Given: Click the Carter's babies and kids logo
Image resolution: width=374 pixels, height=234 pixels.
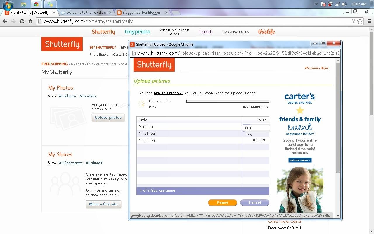Looking at the screenshot, I should [300, 99].
